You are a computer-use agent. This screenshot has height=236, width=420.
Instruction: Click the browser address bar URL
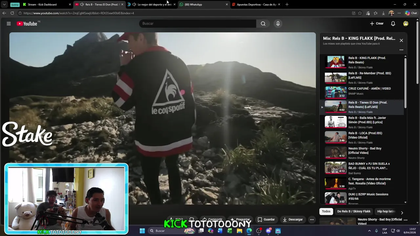click(79, 13)
